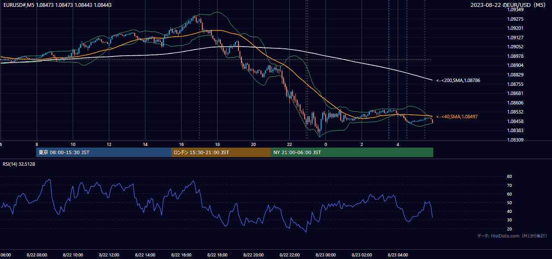Screen dimensions: 552x259
Task: Click the 8/22 20:00 bottom time label
Action: pos(254,255)
